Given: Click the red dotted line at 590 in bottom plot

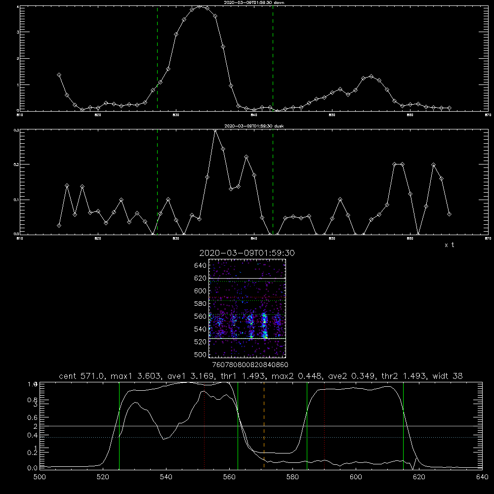Looking at the screenshot, I should (324, 425).
